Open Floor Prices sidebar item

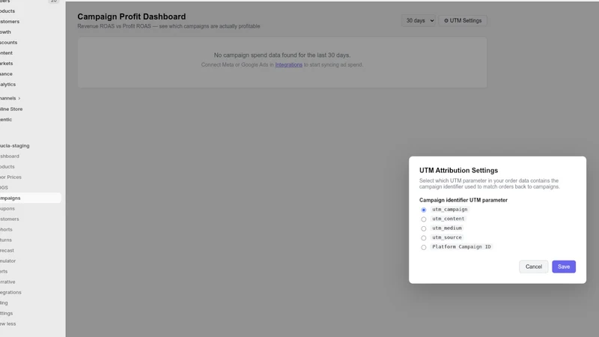pyautogui.click(x=10, y=177)
